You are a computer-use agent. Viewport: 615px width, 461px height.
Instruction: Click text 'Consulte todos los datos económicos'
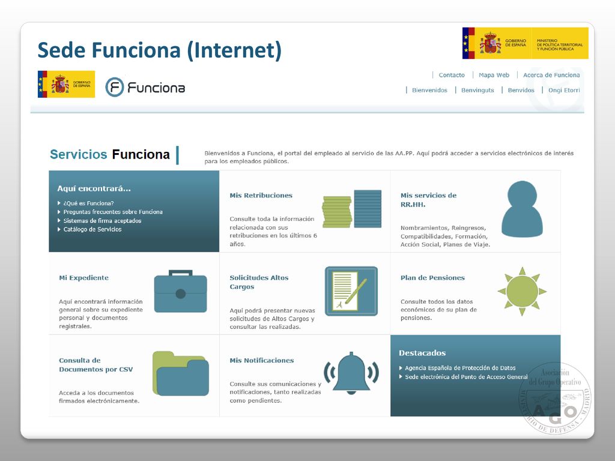click(x=438, y=310)
